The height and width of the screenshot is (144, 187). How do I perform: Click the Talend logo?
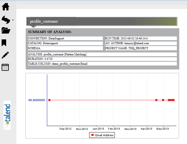pyautogui.click(x=7, y=115)
